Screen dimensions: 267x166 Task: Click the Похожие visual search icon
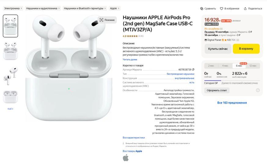click(101, 20)
